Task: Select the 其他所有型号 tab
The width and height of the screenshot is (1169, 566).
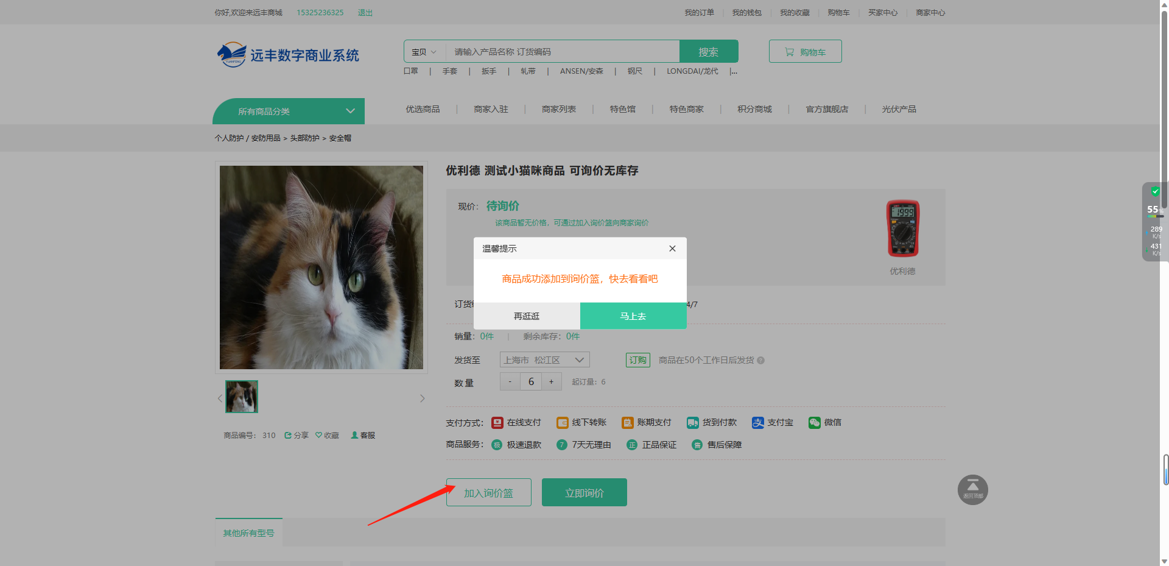Action: [x=248, y=533]
